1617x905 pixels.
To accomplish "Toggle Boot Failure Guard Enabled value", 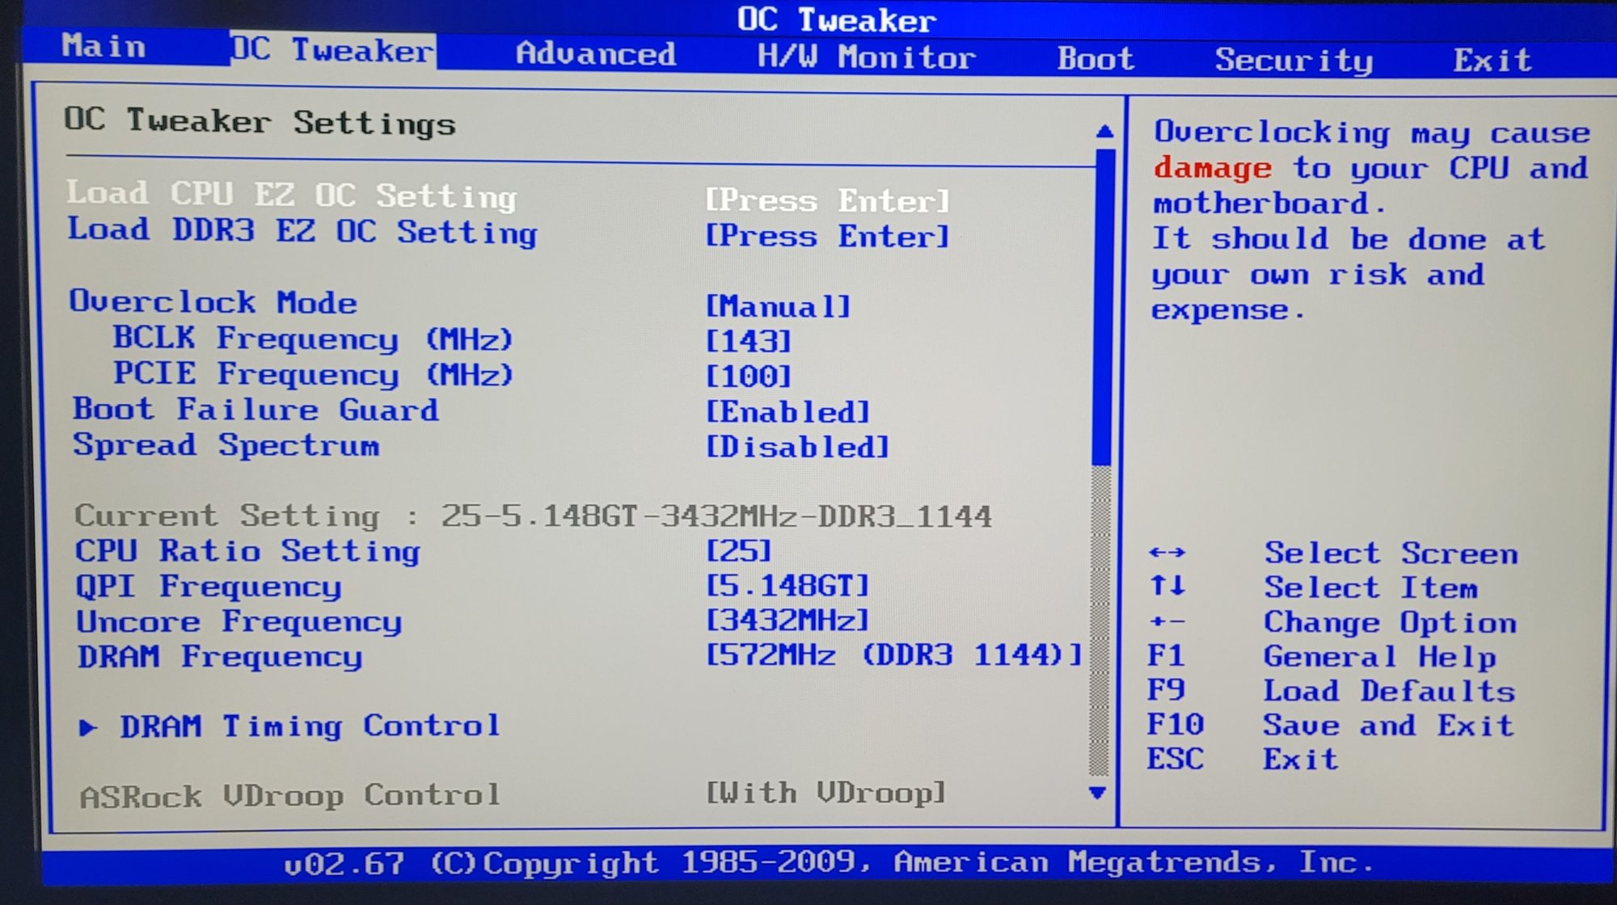I will 788,412.
